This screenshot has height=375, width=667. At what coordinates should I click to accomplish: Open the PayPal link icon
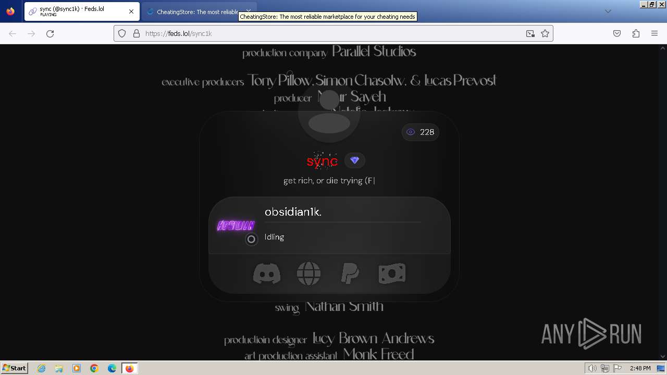coord(350,273)
